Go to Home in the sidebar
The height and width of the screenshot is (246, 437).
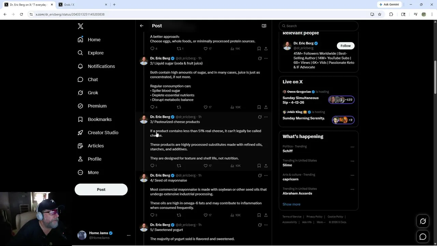pos(89,40)
